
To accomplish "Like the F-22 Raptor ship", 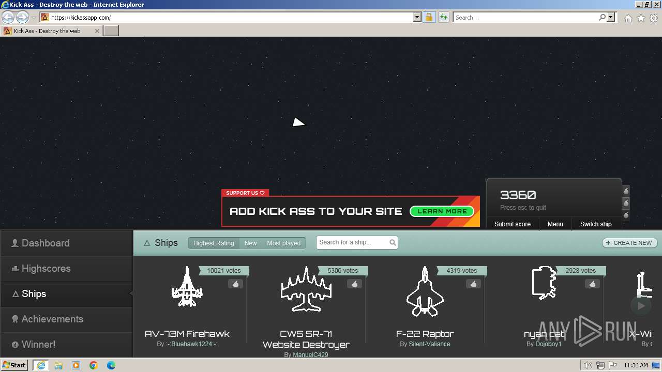I will tap(473, 284).
